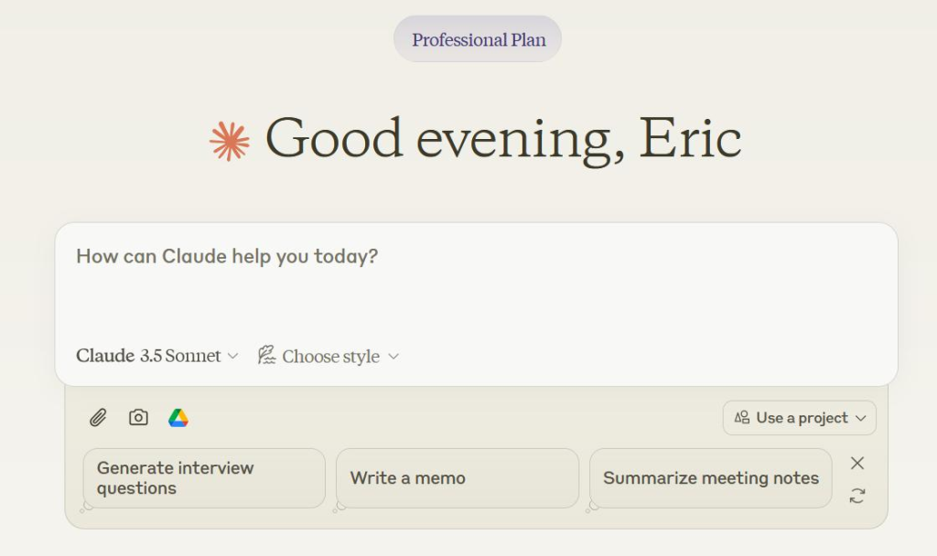This screenshot has height=556, width=937.
Task: Select Generate interview questions suggestion
Action: tap(204, 478)
